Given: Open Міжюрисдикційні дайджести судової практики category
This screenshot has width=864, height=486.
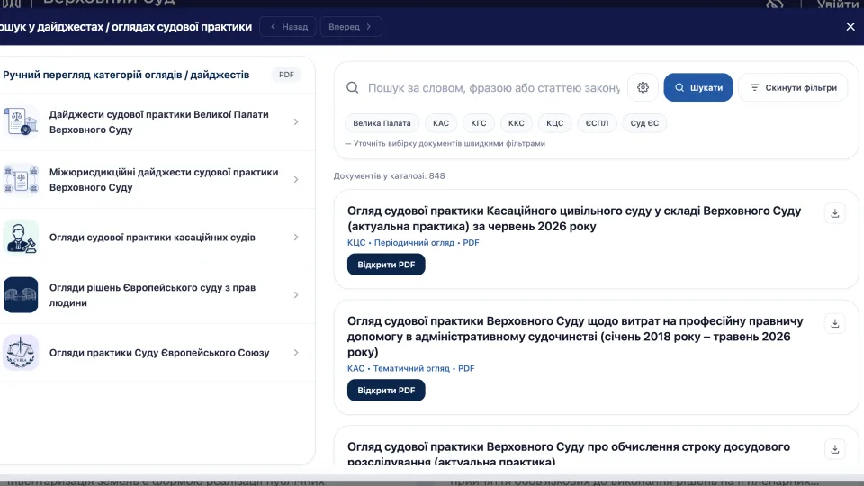Looking at the screenshot, I should [157, 180].
